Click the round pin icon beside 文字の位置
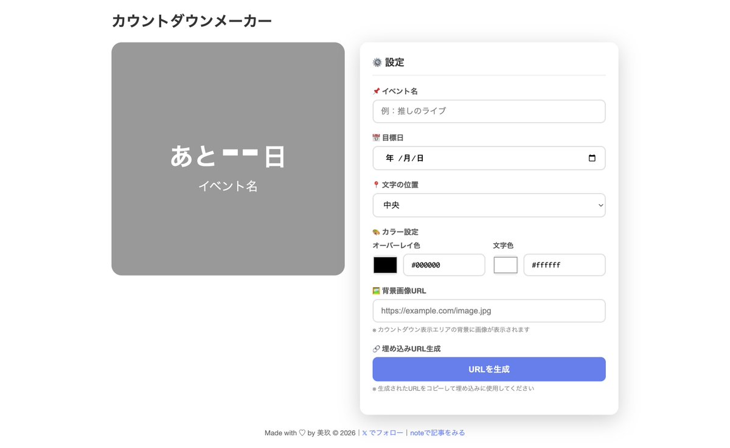This screenshot has height=448, width=730. (x=377, y=184)
